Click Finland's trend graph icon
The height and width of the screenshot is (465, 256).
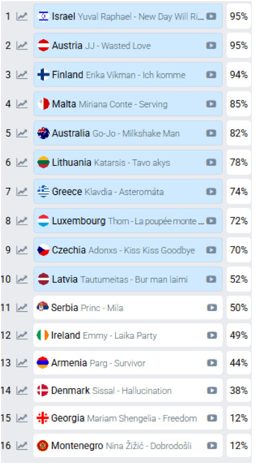(22, 75)
